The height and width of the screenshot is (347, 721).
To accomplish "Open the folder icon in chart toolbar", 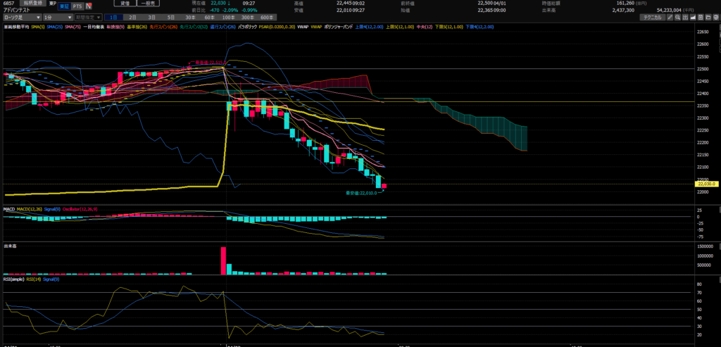I will pos(709,16).
